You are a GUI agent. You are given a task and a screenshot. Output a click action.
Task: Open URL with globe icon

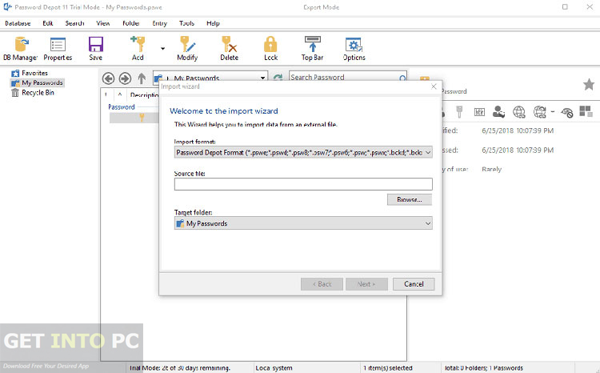[519, 112]
